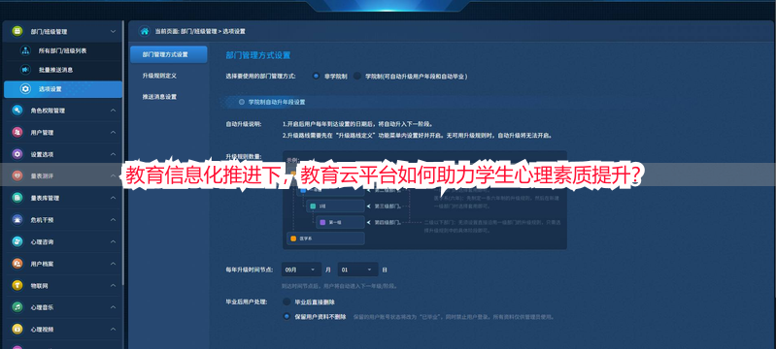This screenshot has width=776, height=349.
Task: Expand the 用户管理 chevron
Action: [113, 132]
